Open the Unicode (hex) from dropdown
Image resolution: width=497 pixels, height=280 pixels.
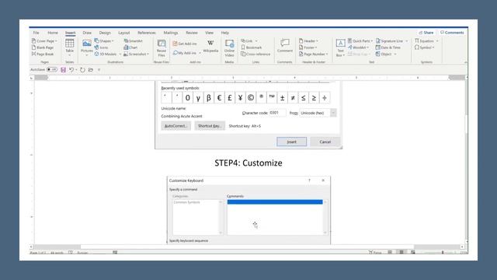tap(333, 113)
